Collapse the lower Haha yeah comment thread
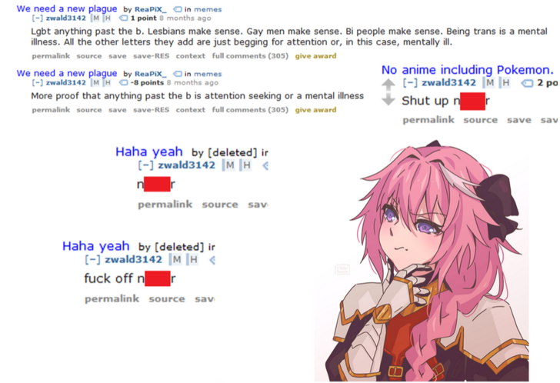The image size is (560, 383). (92, 259)
